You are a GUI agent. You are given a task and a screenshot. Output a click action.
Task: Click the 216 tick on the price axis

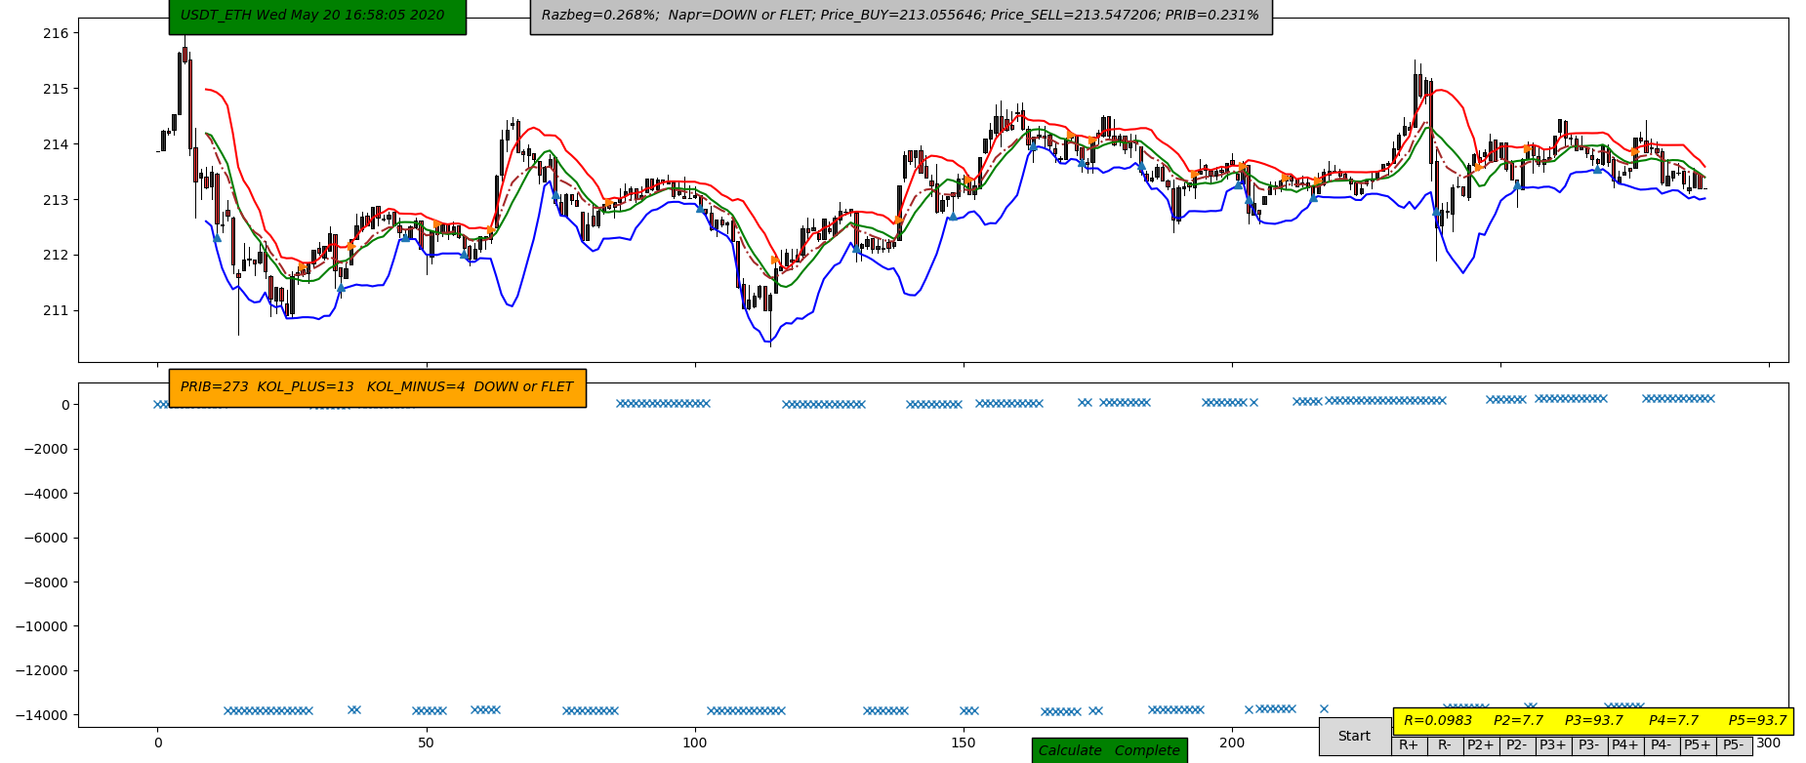click(x=57, y=33)
